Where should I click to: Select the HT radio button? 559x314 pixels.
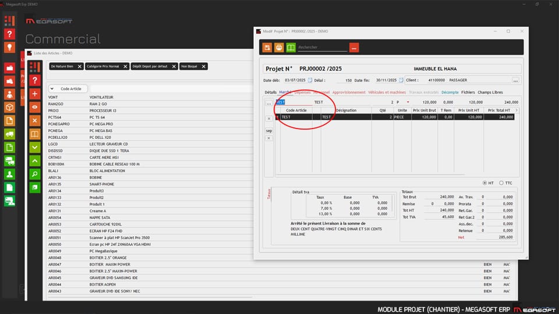(x=484, y=183)
